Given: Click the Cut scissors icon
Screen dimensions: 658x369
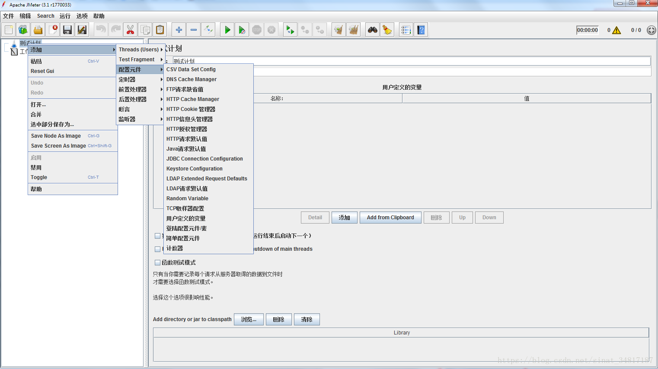Looking at the screenshot, I should (130, 30).
